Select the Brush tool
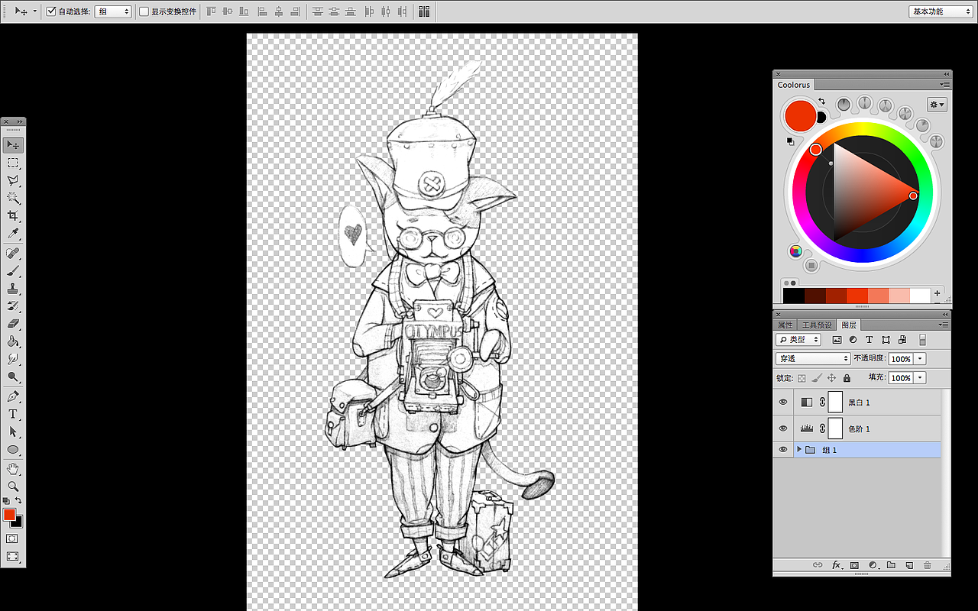Screen dimensions: 978x611 pos(13,271)
